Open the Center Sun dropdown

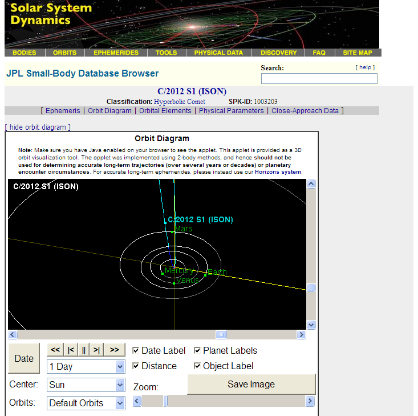pos(86,385)
